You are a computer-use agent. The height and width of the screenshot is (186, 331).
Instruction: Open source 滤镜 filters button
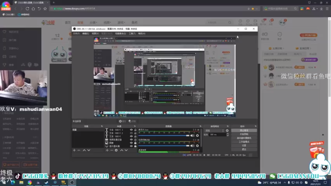coord(132,121)
